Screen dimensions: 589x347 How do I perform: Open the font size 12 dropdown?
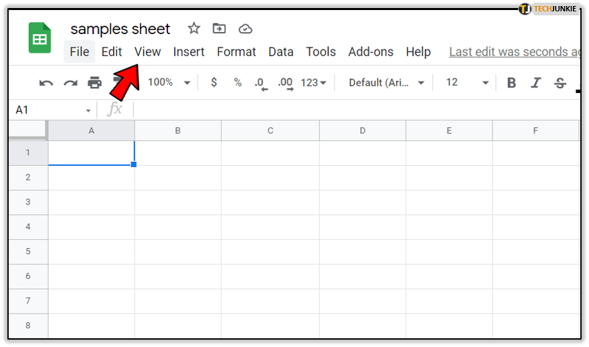[x=468, y=82]
